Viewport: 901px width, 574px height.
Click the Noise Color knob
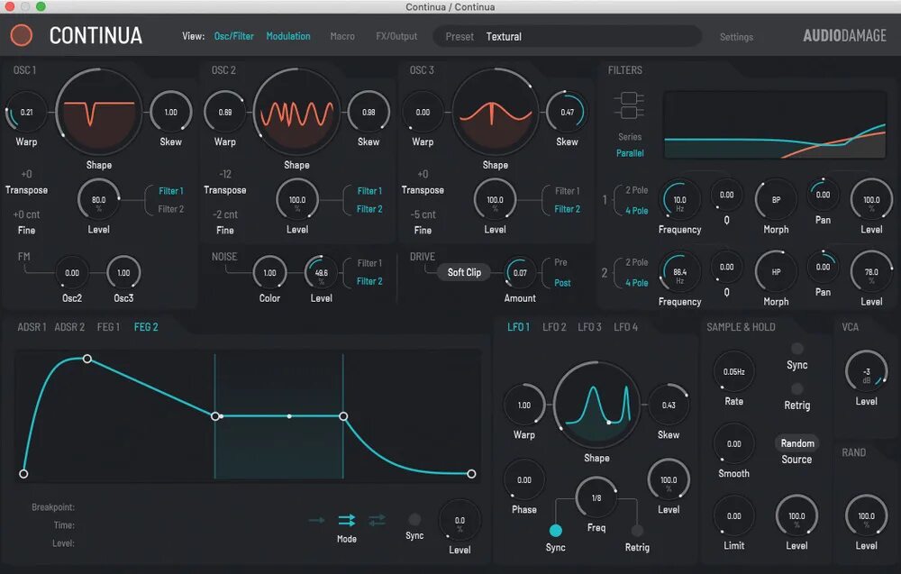tap(269, 272)
